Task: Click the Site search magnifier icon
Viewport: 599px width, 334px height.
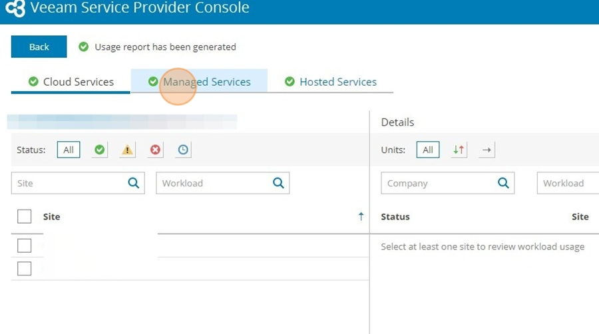Action: pos(133,183)
